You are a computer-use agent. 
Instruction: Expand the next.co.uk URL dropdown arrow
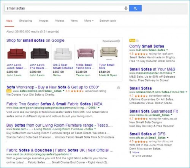[x=71, y=154]
